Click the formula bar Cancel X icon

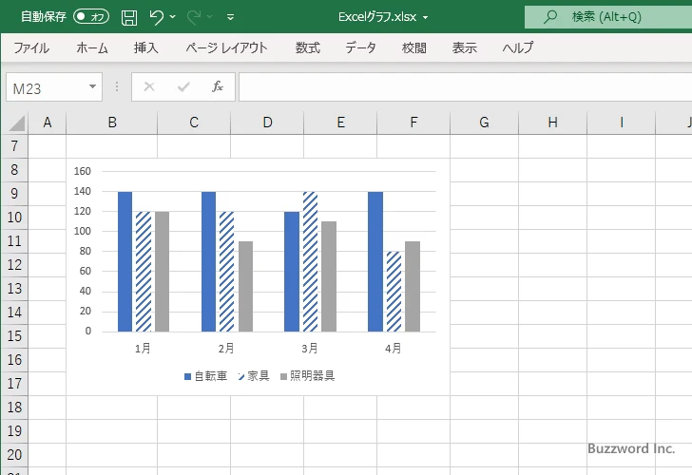(x=149, y=86)
